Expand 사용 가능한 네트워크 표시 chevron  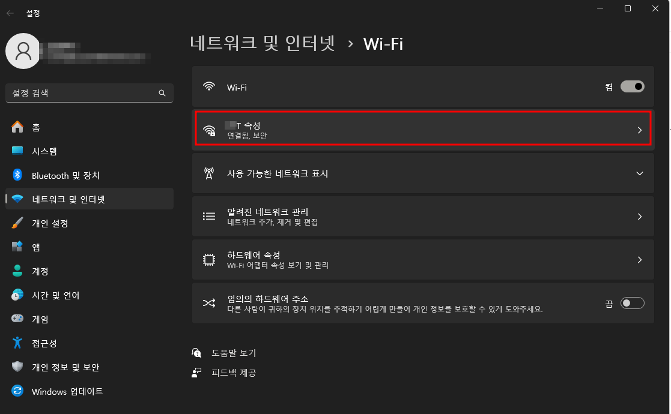coord(639,173)
